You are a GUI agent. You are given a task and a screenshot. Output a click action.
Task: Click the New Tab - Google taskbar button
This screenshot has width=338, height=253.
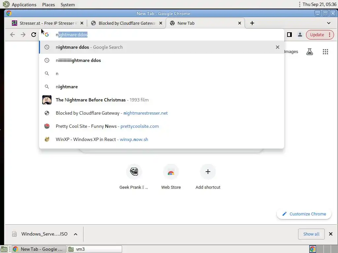(39, 249)
